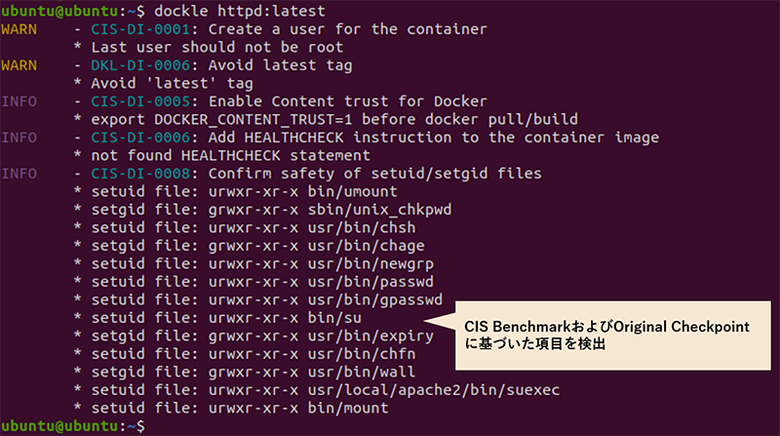Select the CIS-DI-0008 setuid check code
Viewport: 780px width, 436px height.
click(x=142, y=174)
